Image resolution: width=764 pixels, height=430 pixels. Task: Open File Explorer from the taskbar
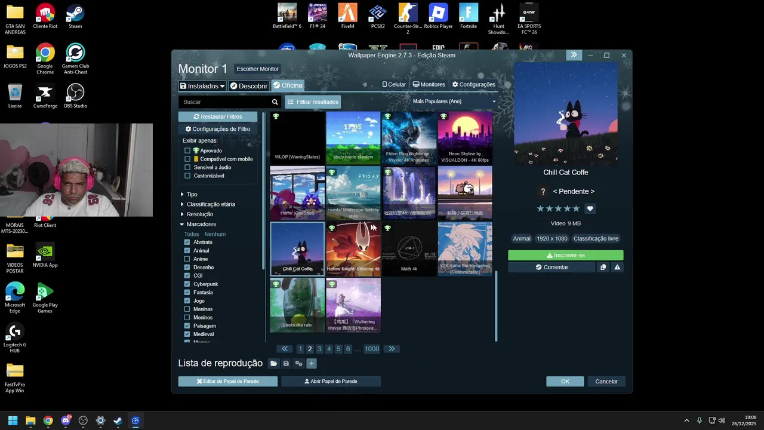coord(30,420)
